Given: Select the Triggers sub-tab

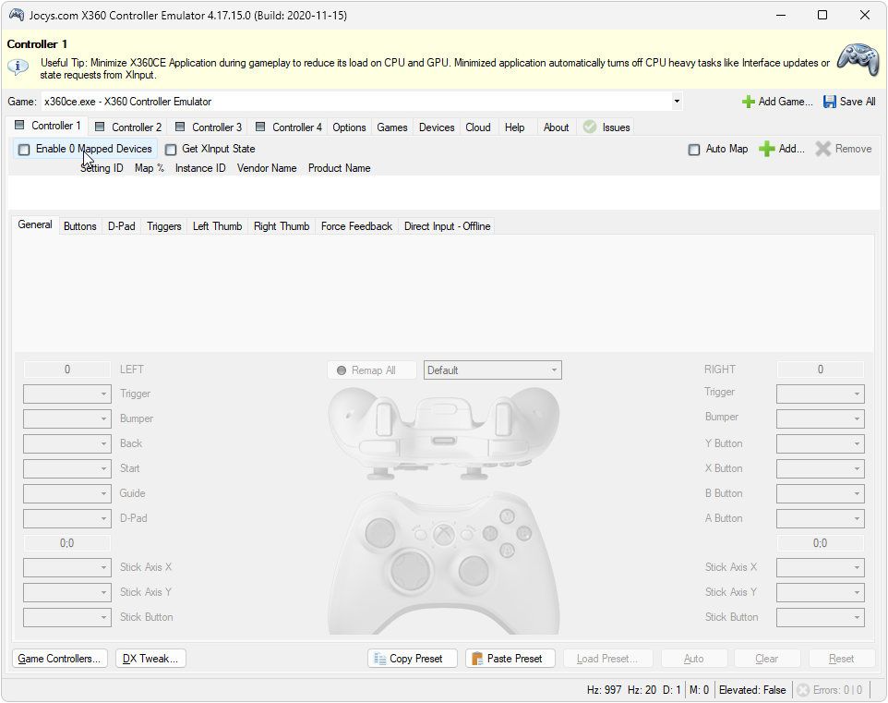Looking at the screenshot, I should pyautogui.click(x=163, y=226).
